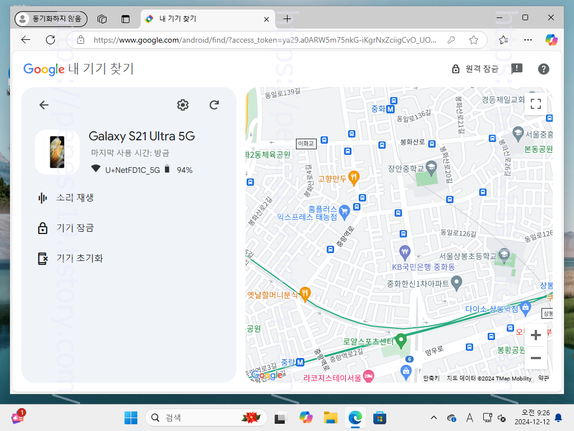Open the Windows Start menu
The image size is (574, 431).
pos(131,418)
